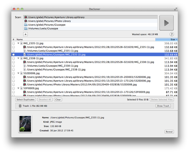Viewport: 189px width, 153px height.
Task: Collapse the IMG_2338 (1).jpg disclosure triangle
Action: [18, 58]
